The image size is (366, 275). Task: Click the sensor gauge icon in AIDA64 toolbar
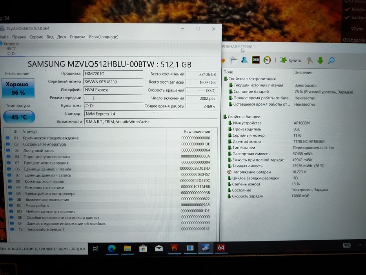click(x=267, y=60)
